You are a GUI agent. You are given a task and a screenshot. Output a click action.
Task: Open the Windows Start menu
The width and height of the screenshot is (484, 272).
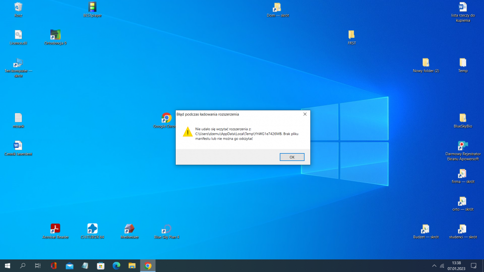[x=7, y=266]
